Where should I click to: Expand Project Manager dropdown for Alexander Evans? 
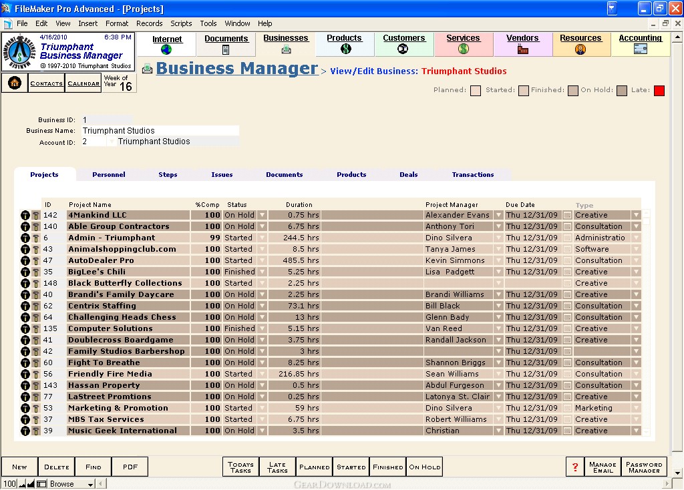click(x=498, y=215)
